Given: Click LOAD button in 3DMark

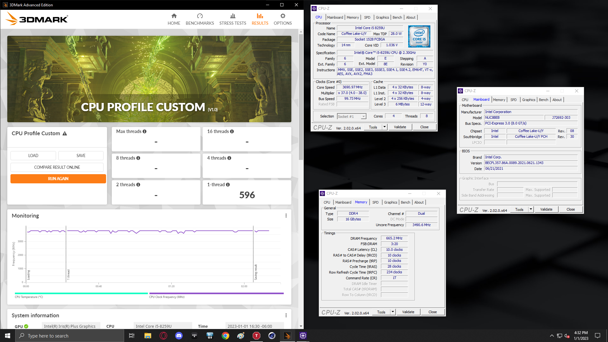Looking at the screenshot, I should (33, 155).
